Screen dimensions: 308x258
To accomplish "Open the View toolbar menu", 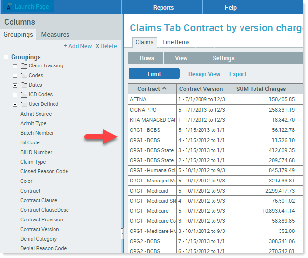I will [181, 58].
